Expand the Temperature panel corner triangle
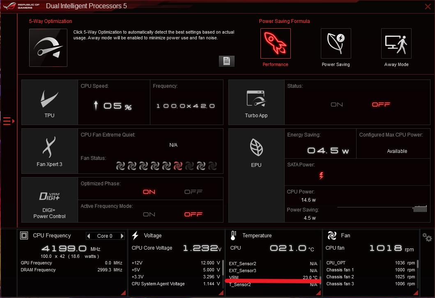Viewport: 435px width, 298px height. point(318,293)
